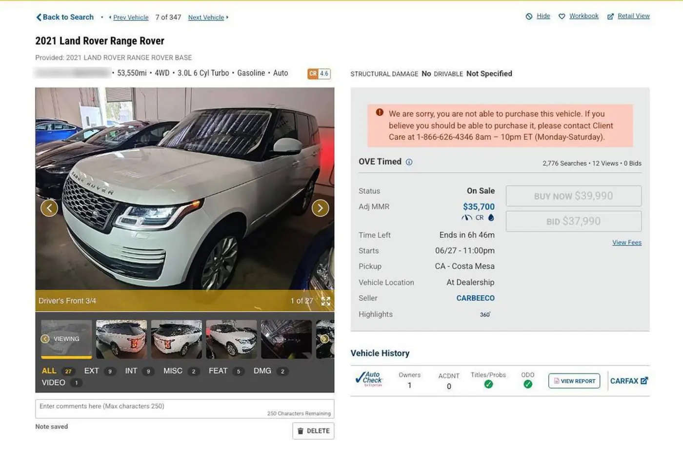Click the OVE Timed info icon

409,162
